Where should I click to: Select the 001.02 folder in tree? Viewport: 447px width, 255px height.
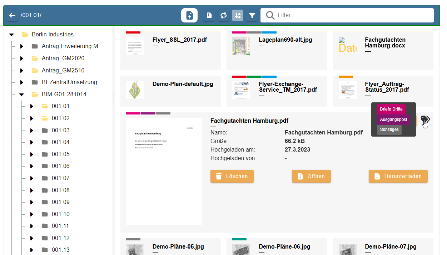[x=60, y=118]
